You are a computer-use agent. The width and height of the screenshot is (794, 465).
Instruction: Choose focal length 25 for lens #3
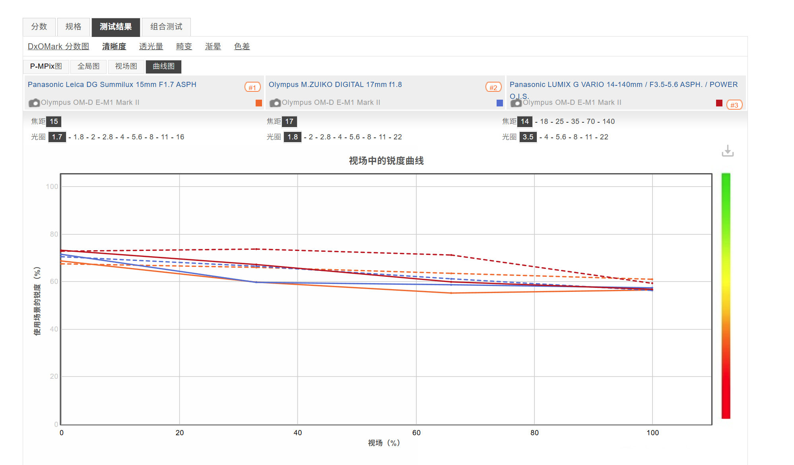coord(560,122)
